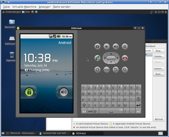Click Refresh in AVD Manager window

[159, 119]
